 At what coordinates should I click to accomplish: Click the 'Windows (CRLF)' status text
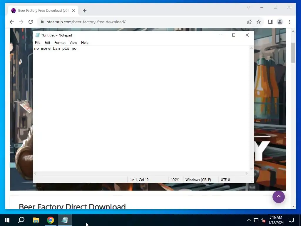click(198, 180)
